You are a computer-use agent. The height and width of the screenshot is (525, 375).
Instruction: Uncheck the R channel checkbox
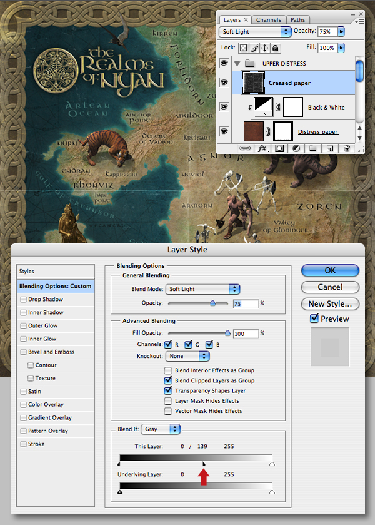point(168,344)
